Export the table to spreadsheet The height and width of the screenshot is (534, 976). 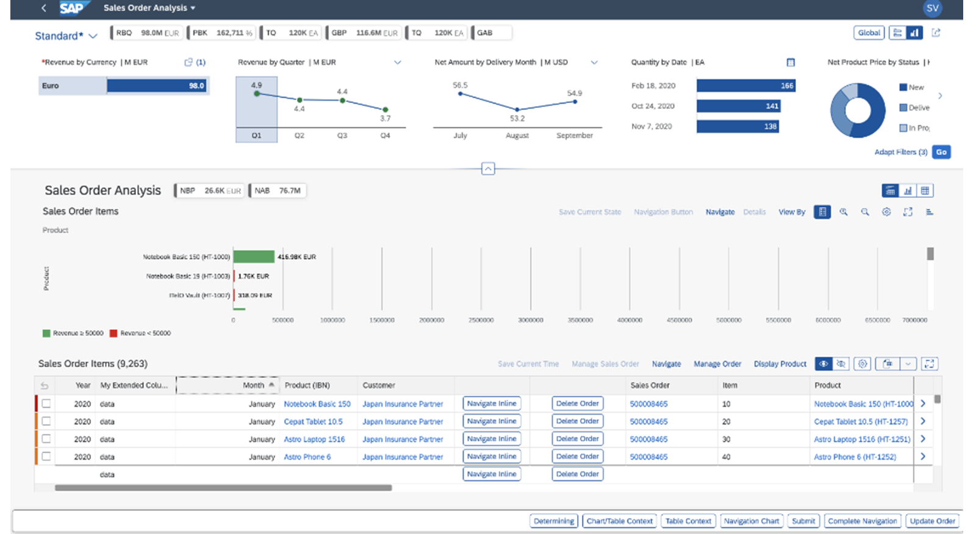tap(888, 364)
